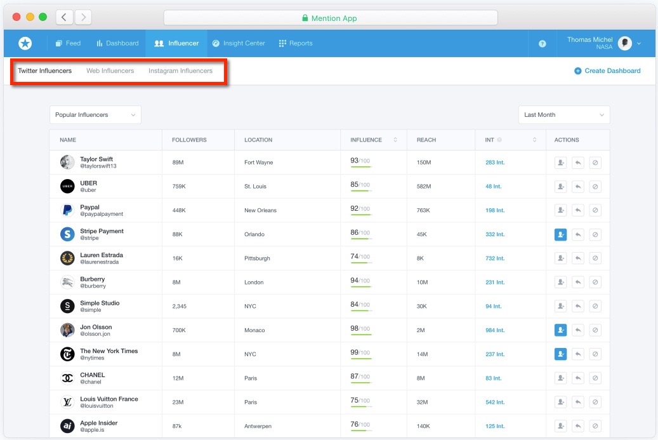Click the star logo in the blue header
Image resolution: width=658 pixels, height=440 pixels.
[25, 43]
